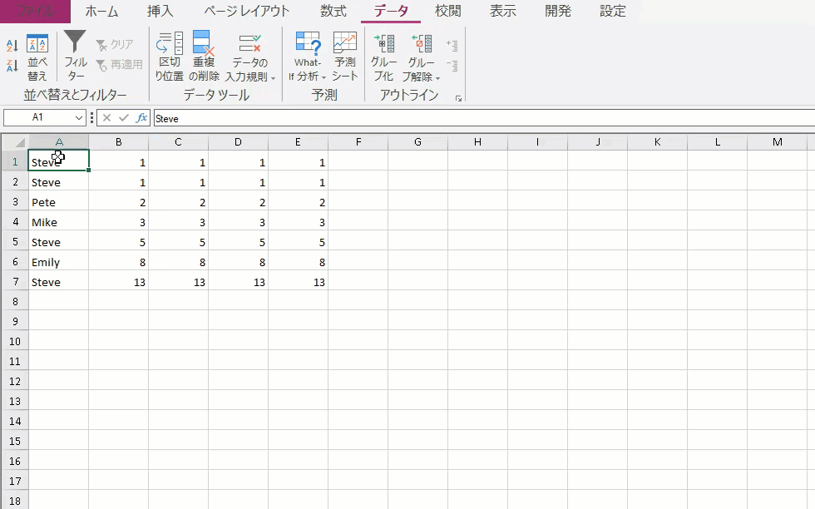Open the 並べ替え sort dialog
Image resolution: width=815 pixels, height=509 pixels.
(37, 57)
